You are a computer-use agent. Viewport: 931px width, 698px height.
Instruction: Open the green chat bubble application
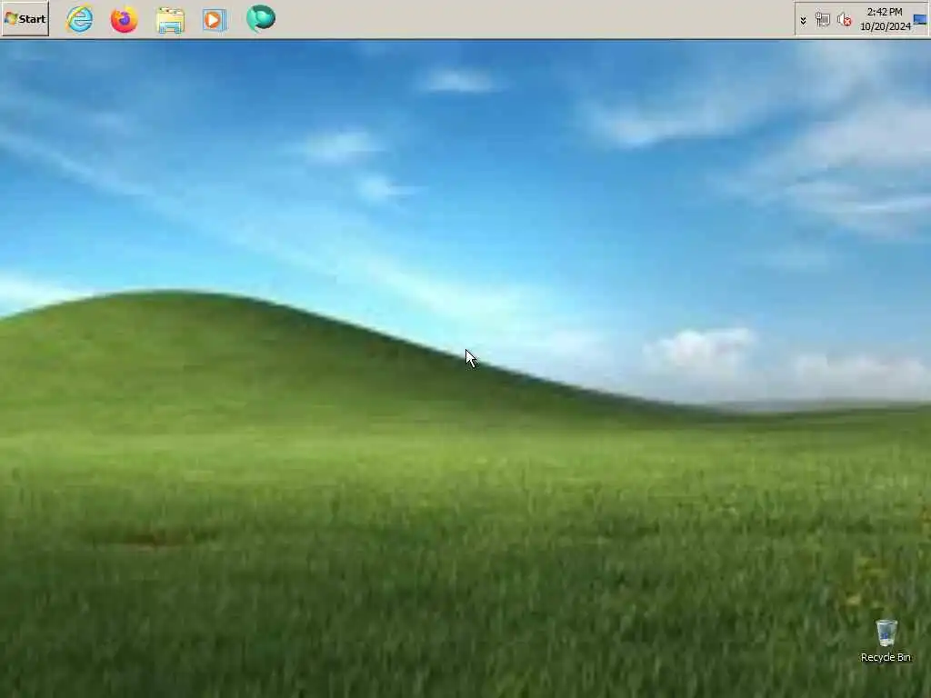[261, 18]
